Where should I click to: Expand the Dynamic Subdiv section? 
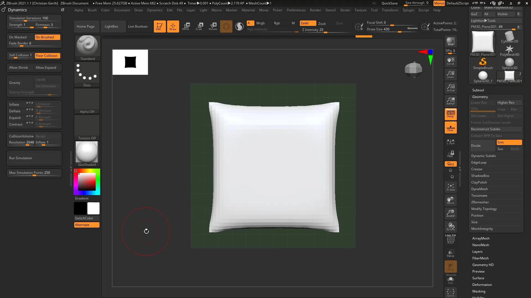(x=483, y=156)
